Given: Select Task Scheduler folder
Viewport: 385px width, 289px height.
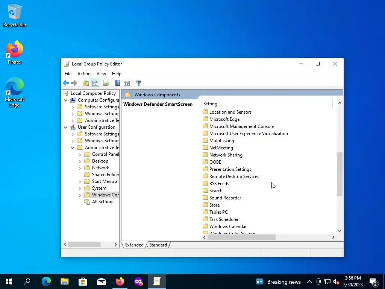Looking at the screenshot, I should (224, 219).
